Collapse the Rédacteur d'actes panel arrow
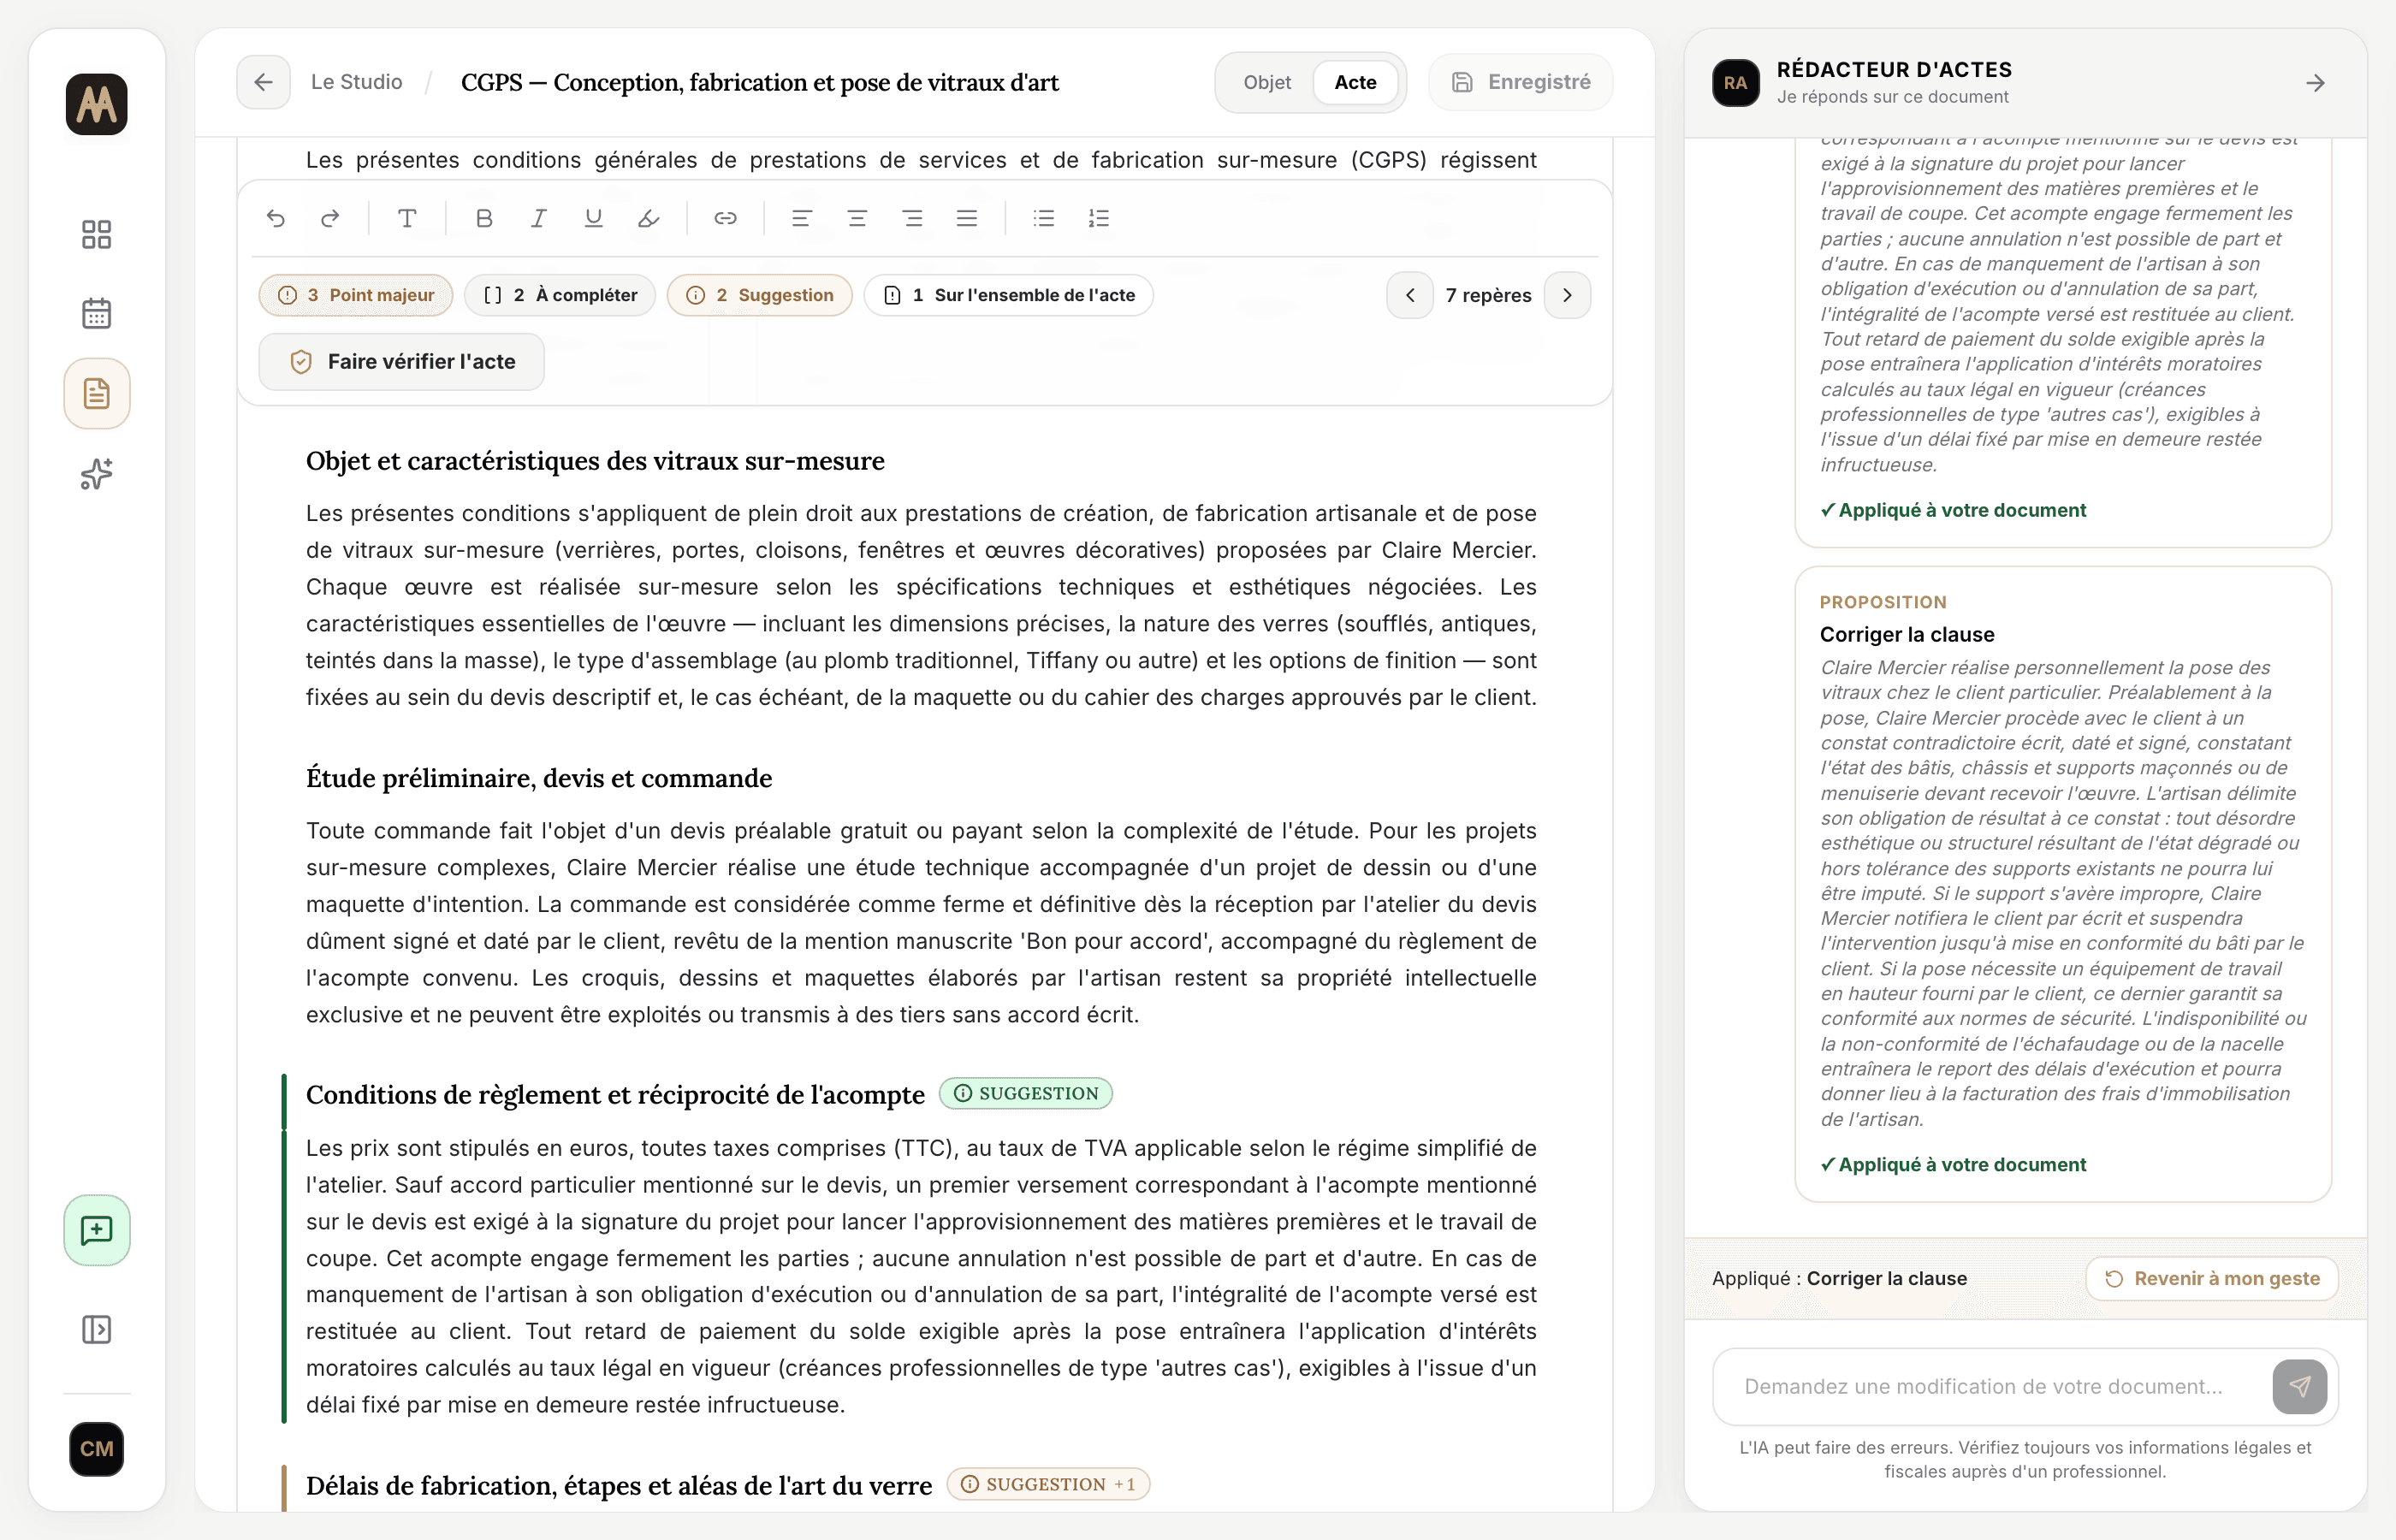2396x1540 pixels. click(2315, 83)
